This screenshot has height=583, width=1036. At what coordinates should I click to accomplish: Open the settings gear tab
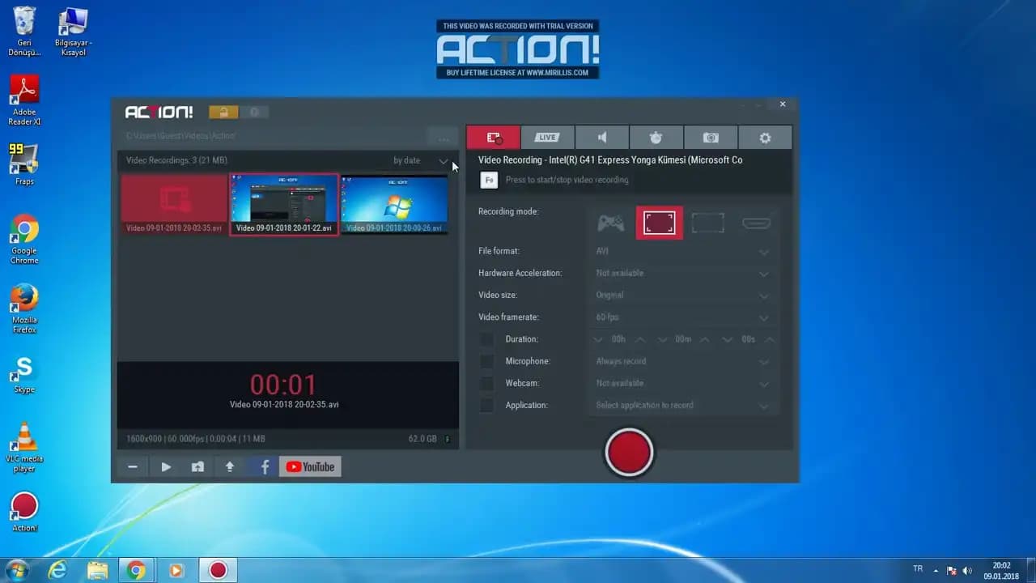click(x=765, y=138)
